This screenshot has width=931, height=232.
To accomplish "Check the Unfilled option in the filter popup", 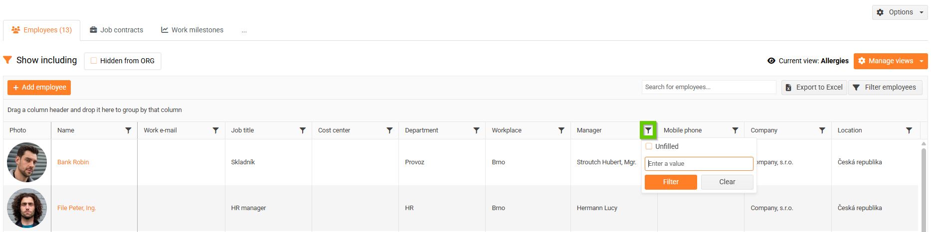I will click(649, 146).
